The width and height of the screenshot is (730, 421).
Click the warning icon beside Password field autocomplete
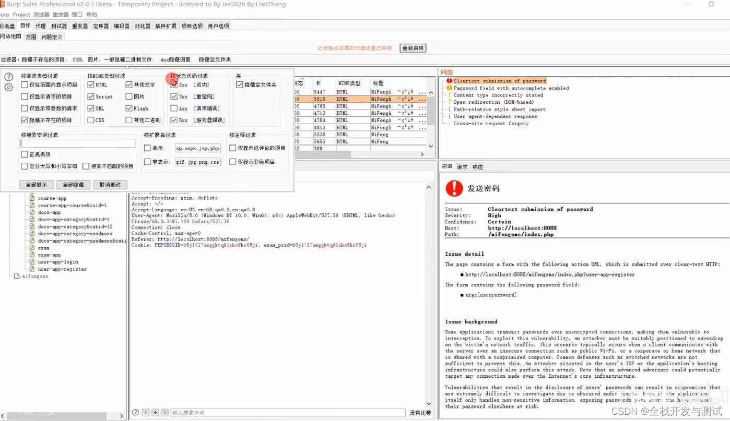pyautogui.click(x=449, y=88)
